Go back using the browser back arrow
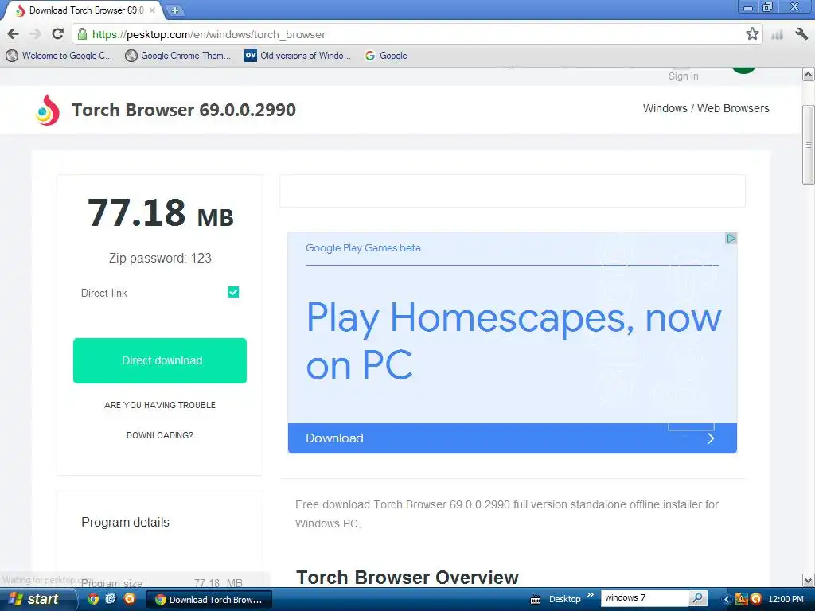The image size is (815, 611). (13, 34)
